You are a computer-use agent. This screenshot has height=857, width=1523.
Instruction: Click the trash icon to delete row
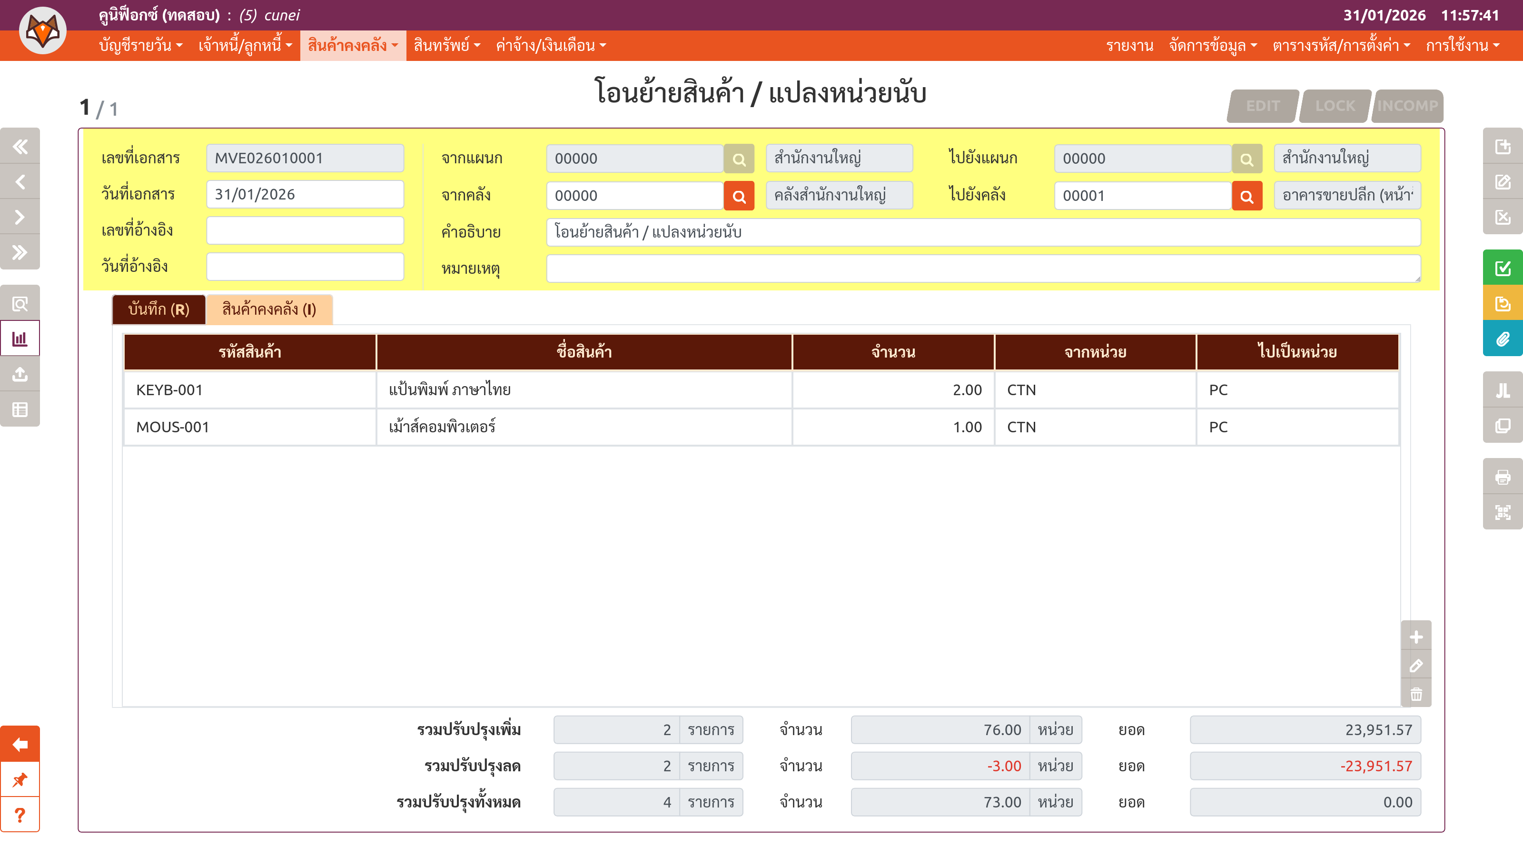coord(1415,694)
